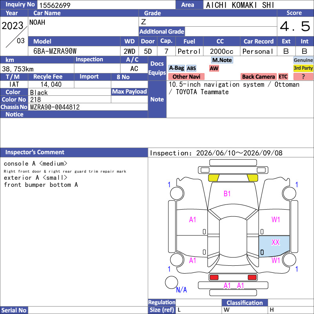Click the XX mark on blue panel
This screenshot has width=314, height=314.
coord(276,242)
